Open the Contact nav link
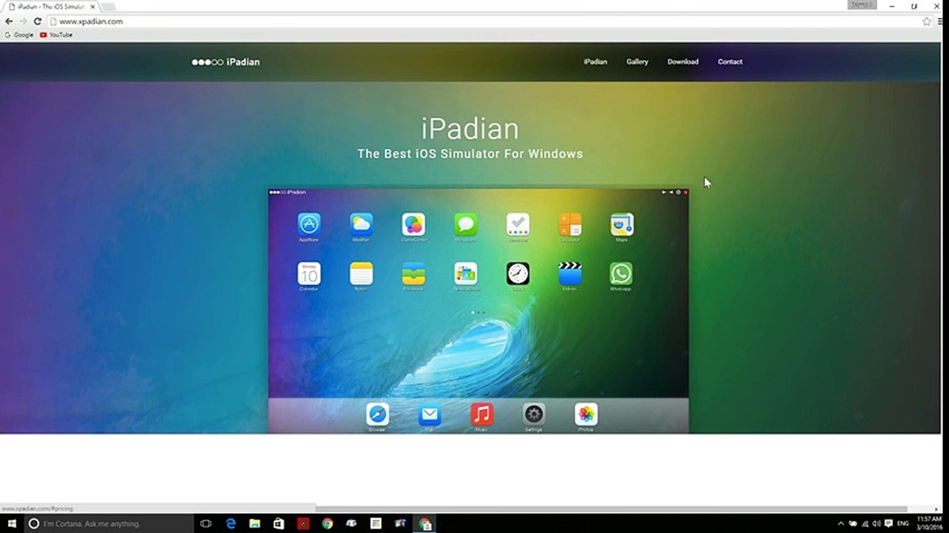Viewport: 949px width, 533px height. pyautogui.click(x=730, y=62)
